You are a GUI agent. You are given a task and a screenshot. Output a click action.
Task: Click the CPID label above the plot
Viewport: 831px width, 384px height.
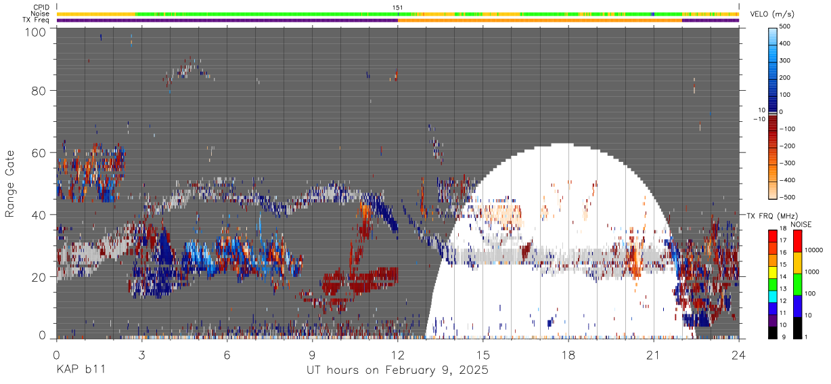41,7
